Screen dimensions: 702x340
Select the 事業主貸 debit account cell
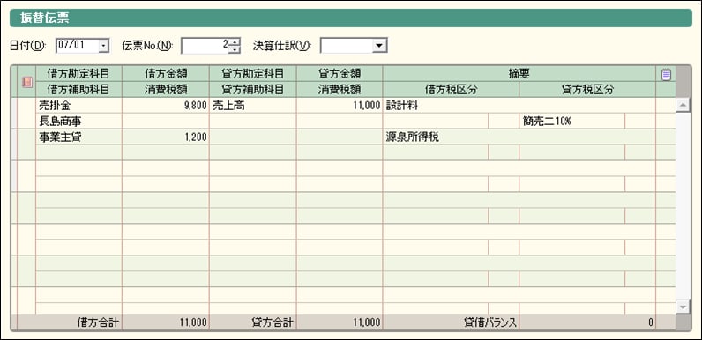(x=78, y=137)
